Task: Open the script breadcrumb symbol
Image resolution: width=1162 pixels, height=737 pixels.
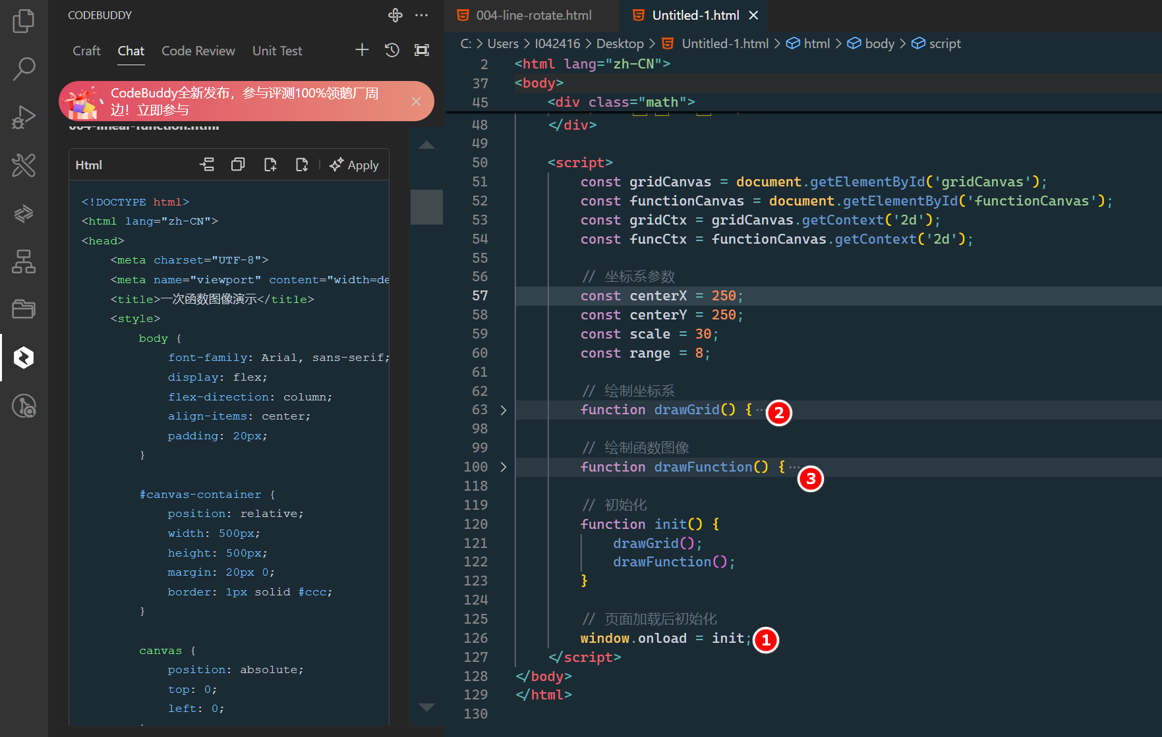Action: click(x=936, y=43)
